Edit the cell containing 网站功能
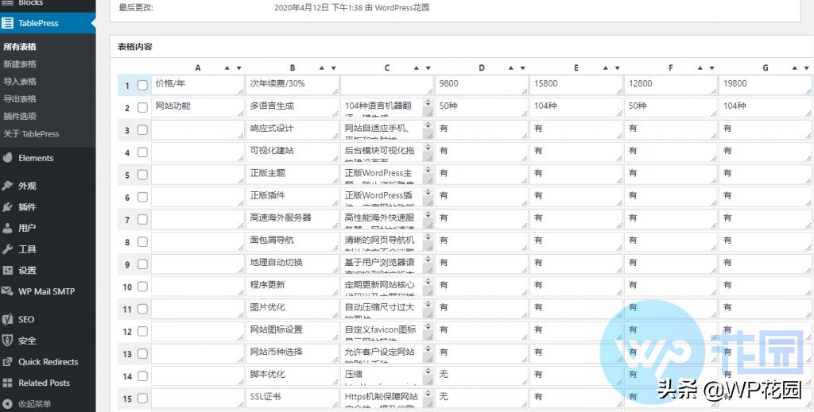Image resolution: width=814 pixels, height=412 pixels. pyautogui.click(x=198, y=108)
